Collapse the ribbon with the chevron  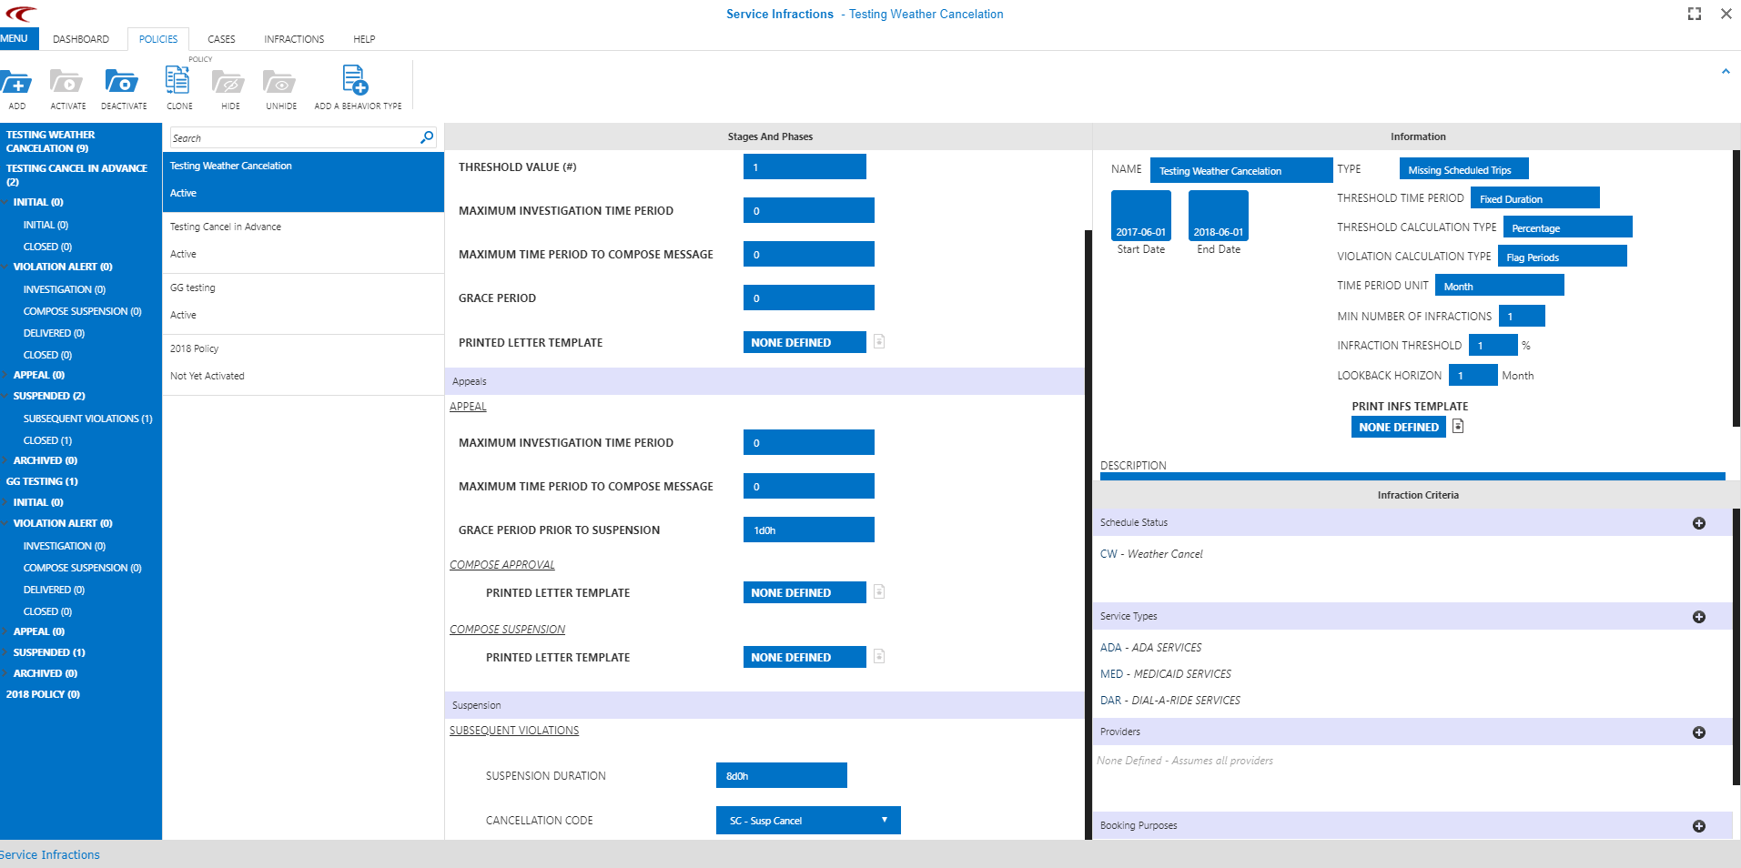click(x=1725, y=71)
